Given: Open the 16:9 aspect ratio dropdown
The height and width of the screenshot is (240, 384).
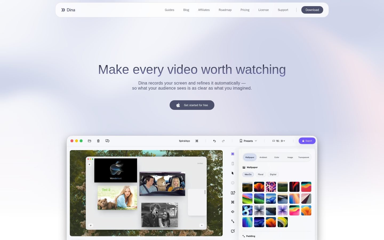Looking at the screenshot, I should [x=279, y=141].
